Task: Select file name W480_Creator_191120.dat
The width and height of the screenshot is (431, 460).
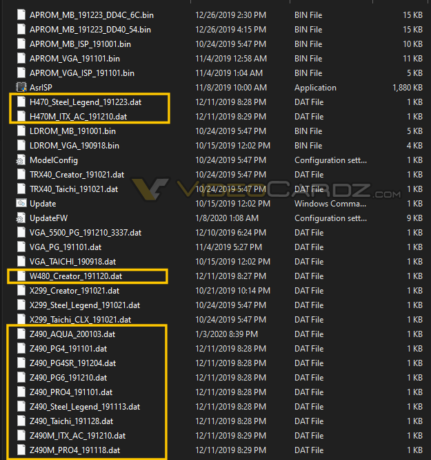Action: tap(76, 276)
